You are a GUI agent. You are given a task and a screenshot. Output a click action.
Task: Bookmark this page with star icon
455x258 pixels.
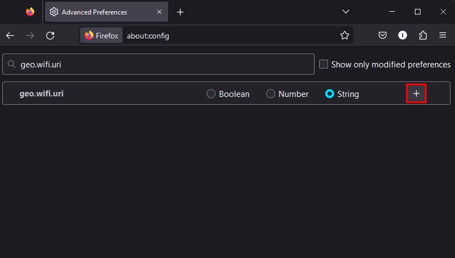pyautogui.click(x=345, y=36)
